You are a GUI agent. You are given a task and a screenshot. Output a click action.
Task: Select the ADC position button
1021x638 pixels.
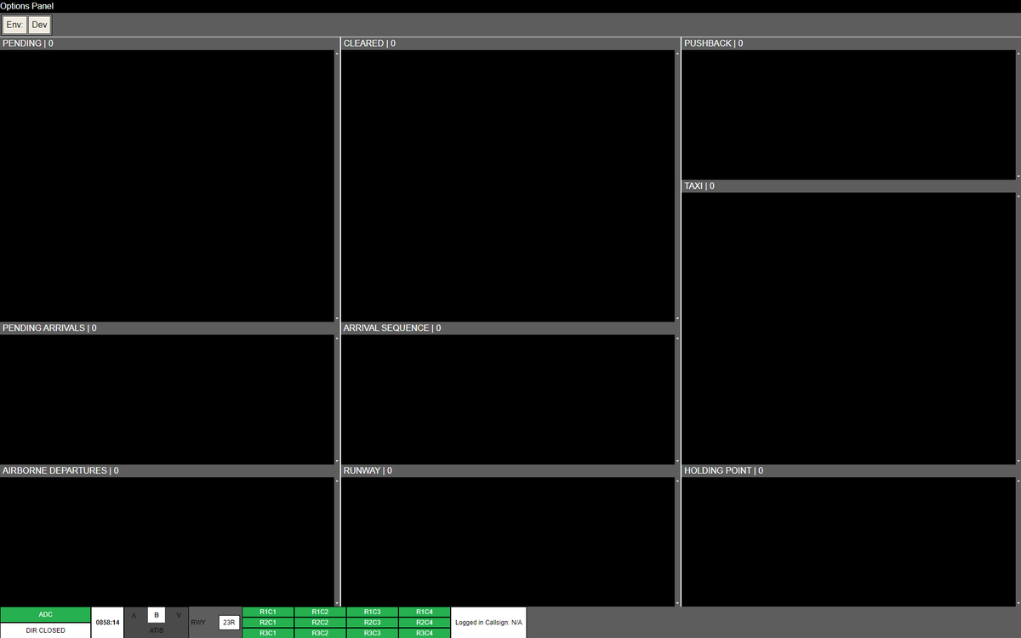pyautogui.click(x=45, y=614)
